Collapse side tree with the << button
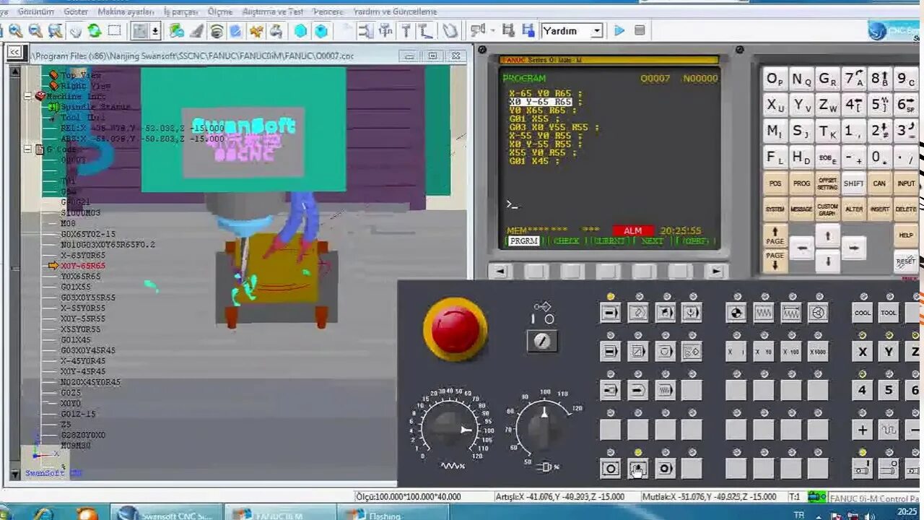 pos(14,53)
